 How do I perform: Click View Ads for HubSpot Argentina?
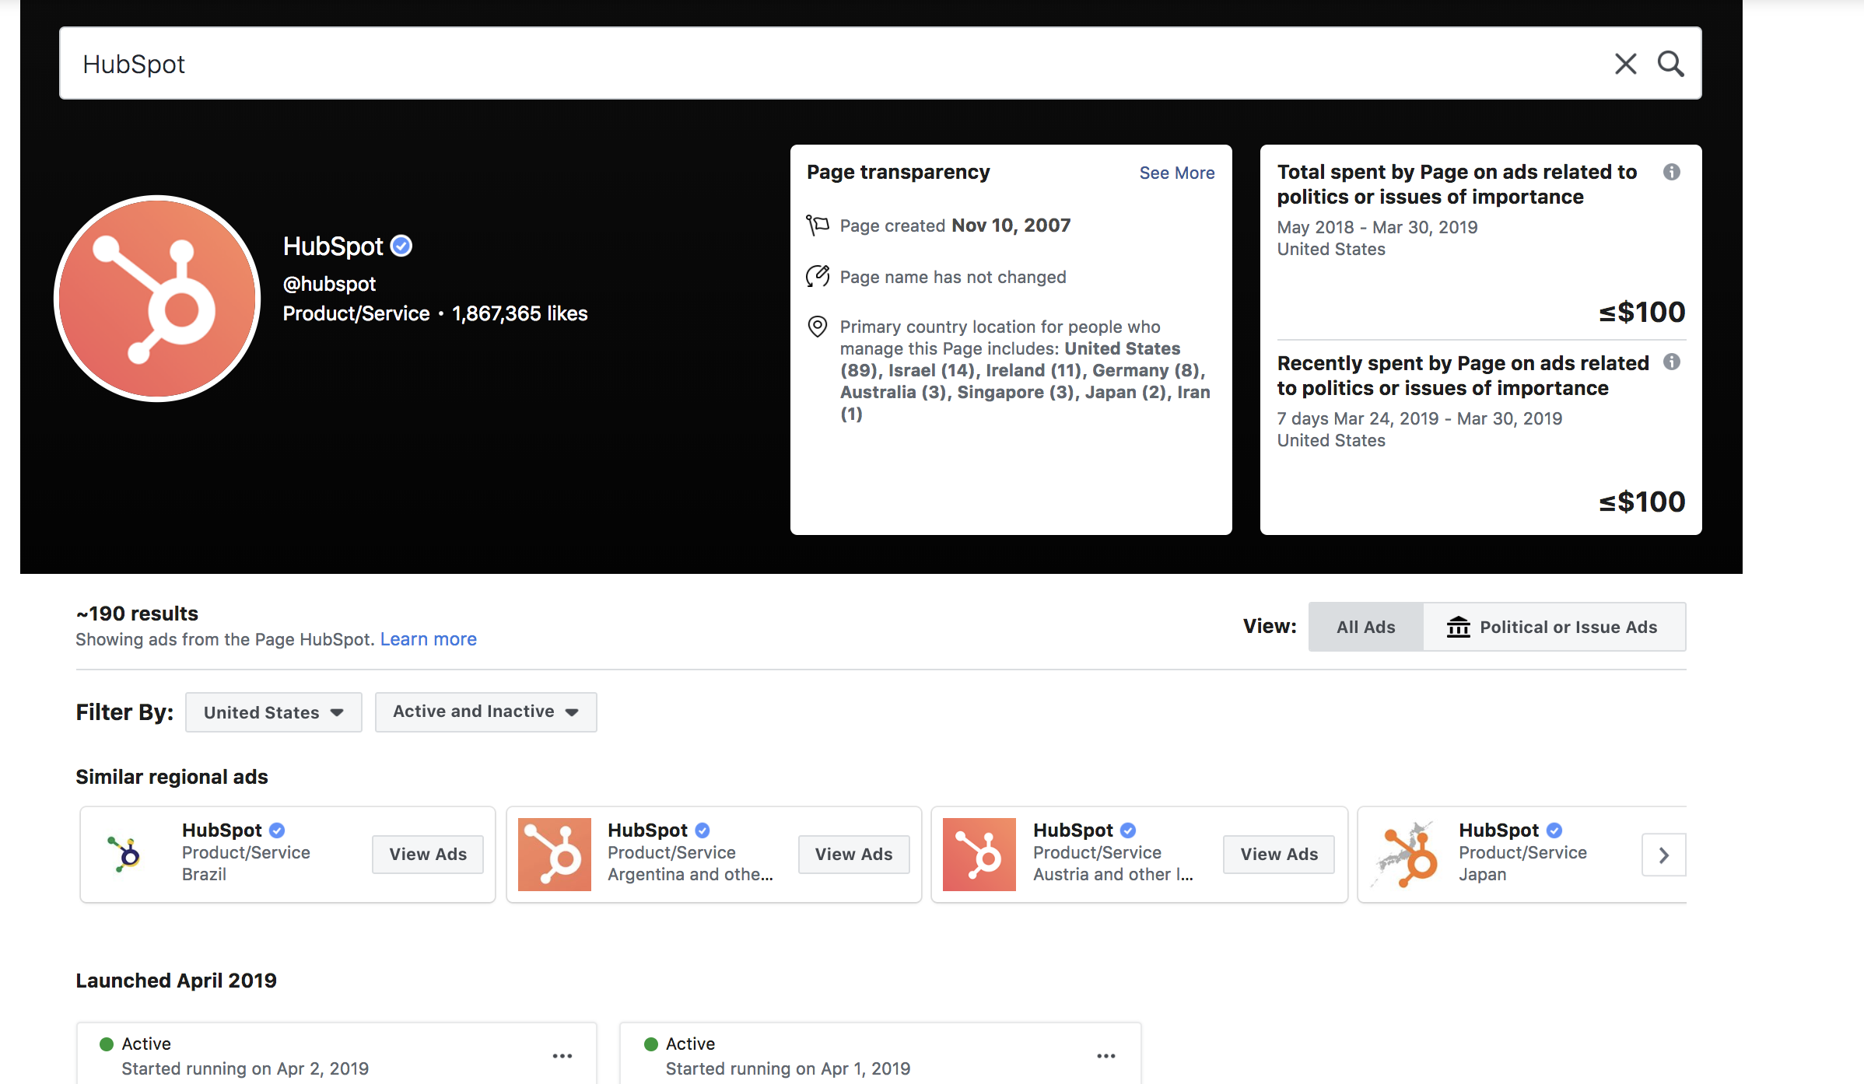853,854
